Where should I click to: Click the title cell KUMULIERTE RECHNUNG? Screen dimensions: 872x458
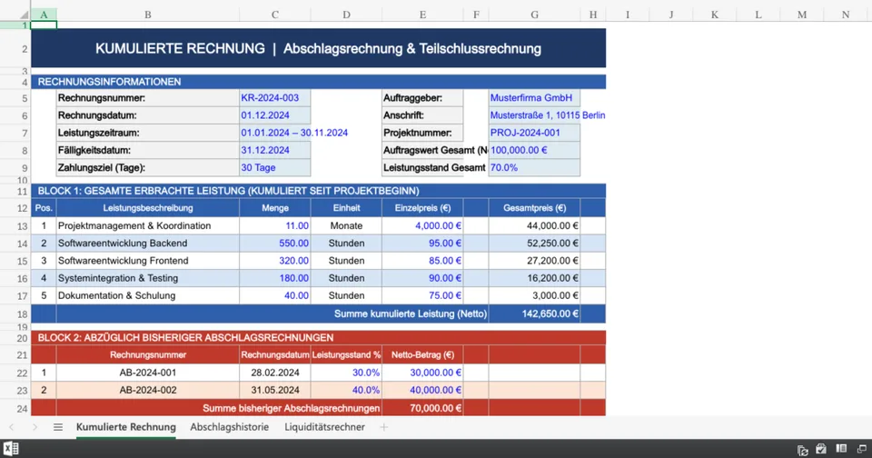(318, 48)
